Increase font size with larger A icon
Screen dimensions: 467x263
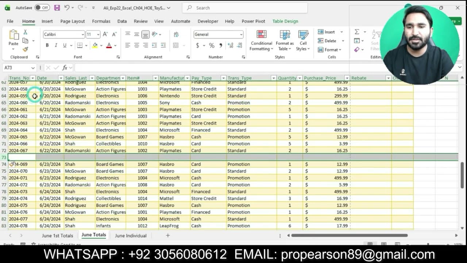(105, 34)
